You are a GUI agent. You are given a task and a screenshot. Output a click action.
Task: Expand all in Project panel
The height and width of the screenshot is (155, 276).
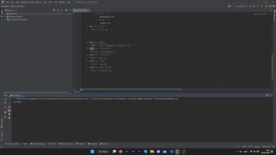pos(58,10)
